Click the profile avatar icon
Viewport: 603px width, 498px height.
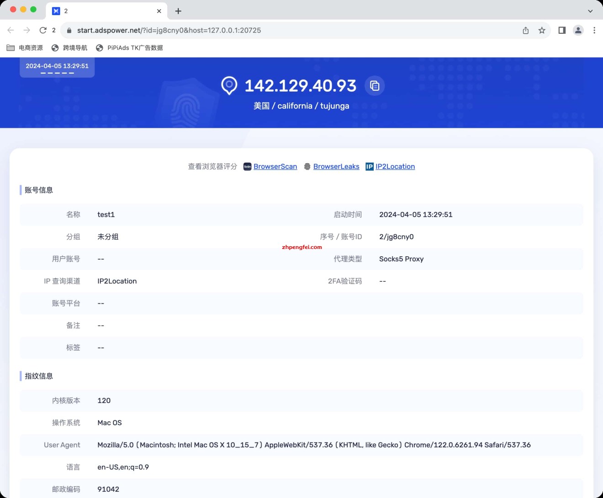[578, 30]
